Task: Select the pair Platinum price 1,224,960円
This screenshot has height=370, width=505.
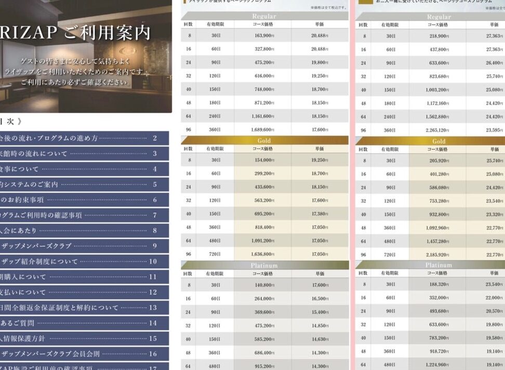Action: [x=437, y=365]
